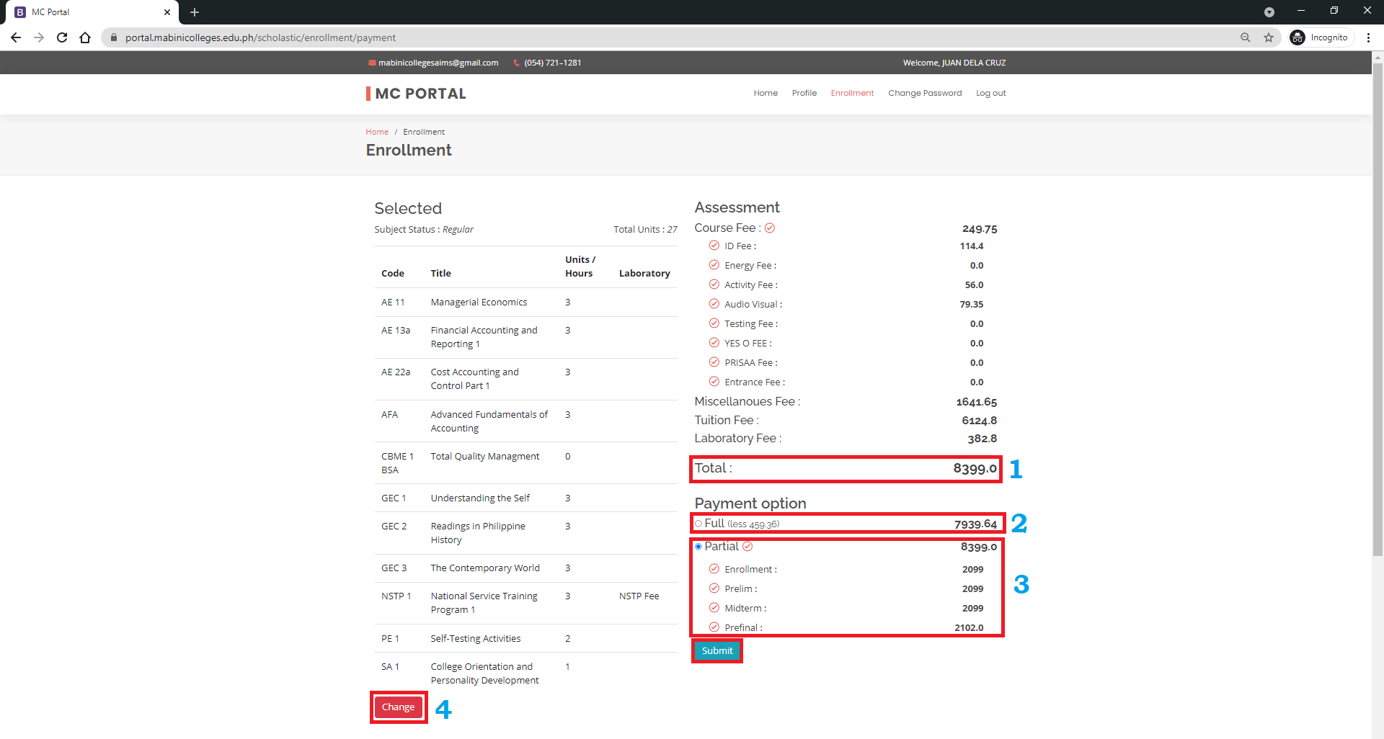Click the browser back arrow
This screenshot has width=1384, height=739.
pos(16,37)
